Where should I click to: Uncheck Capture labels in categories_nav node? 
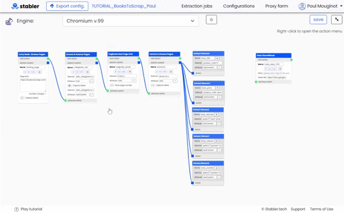click(69, 86)
